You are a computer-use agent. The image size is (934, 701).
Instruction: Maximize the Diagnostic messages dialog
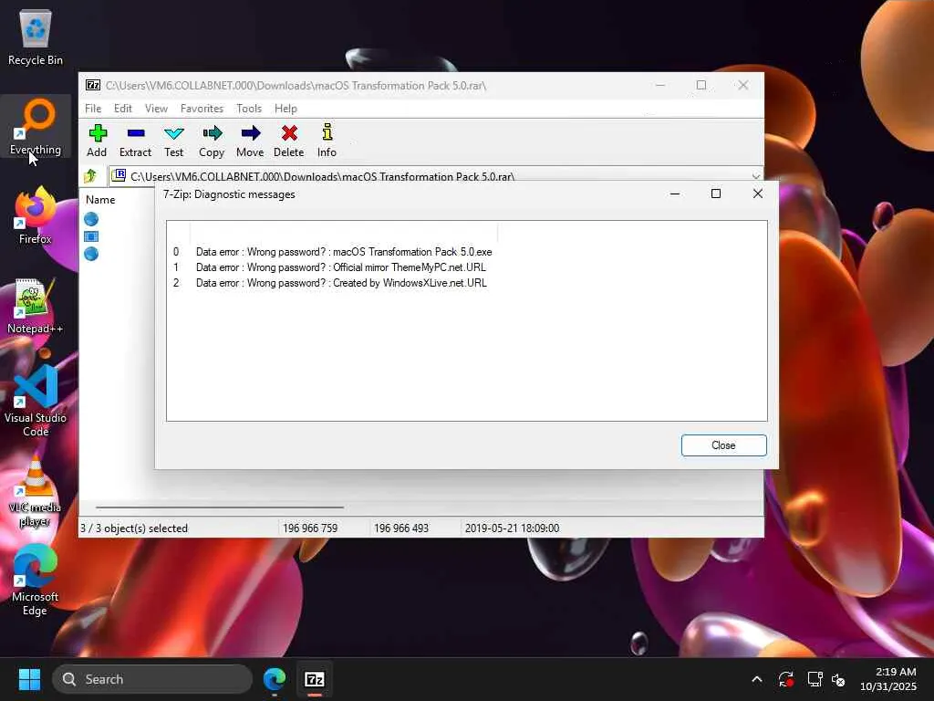[x=716, y=194]
